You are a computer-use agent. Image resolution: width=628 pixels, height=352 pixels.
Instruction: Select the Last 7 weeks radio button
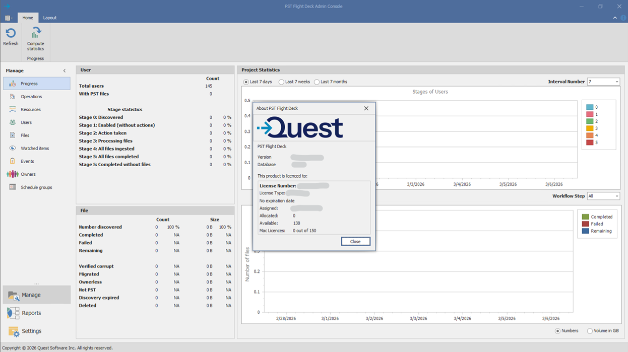pyautogui.click(x=282, y=82)
